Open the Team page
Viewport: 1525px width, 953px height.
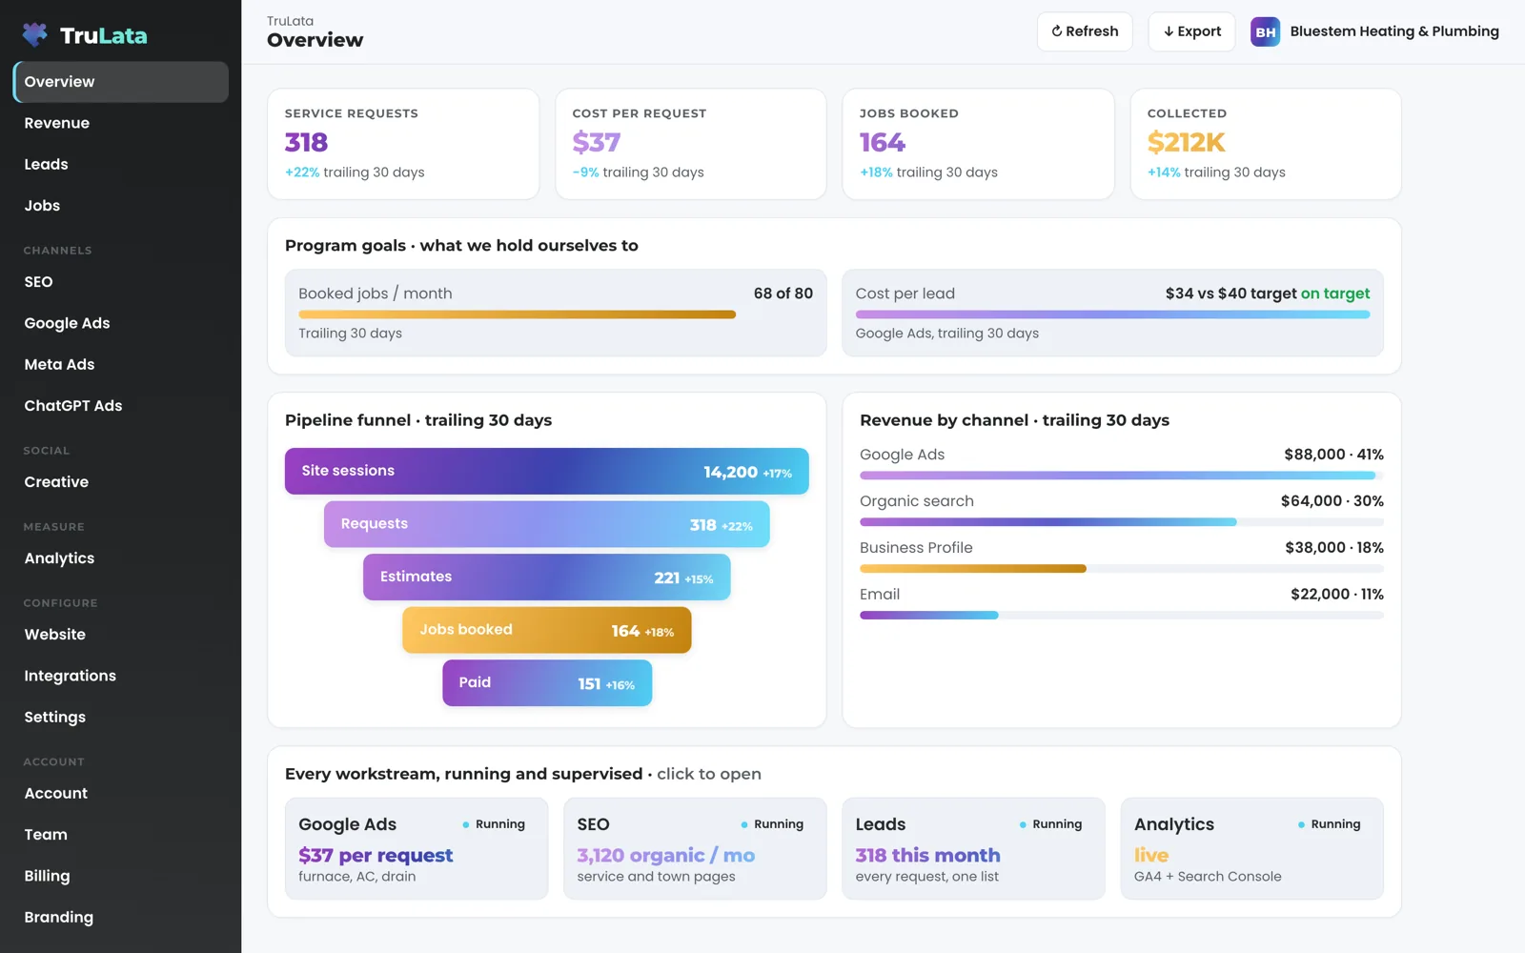click(121, 834)
